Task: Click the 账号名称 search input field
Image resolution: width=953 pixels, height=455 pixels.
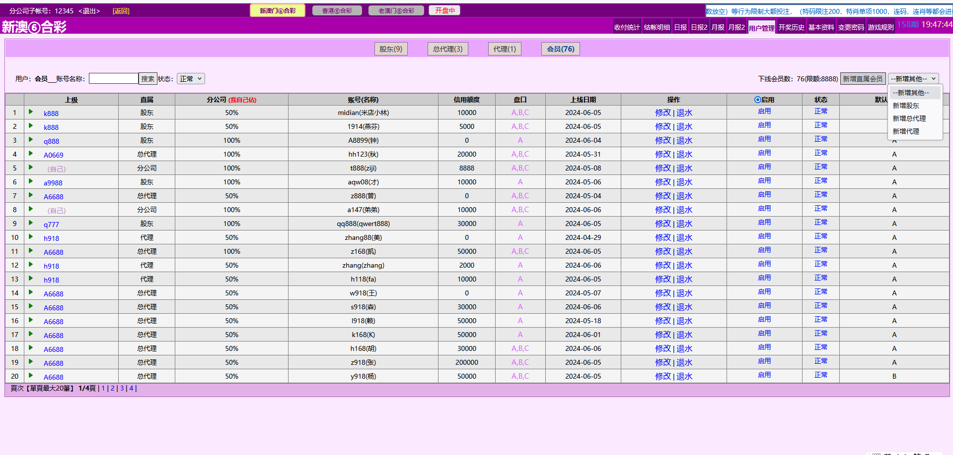Action: click(x=113, y=79)
